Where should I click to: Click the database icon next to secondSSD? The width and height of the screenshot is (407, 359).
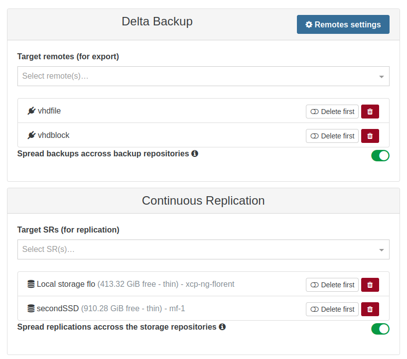[x=31, y=309]
